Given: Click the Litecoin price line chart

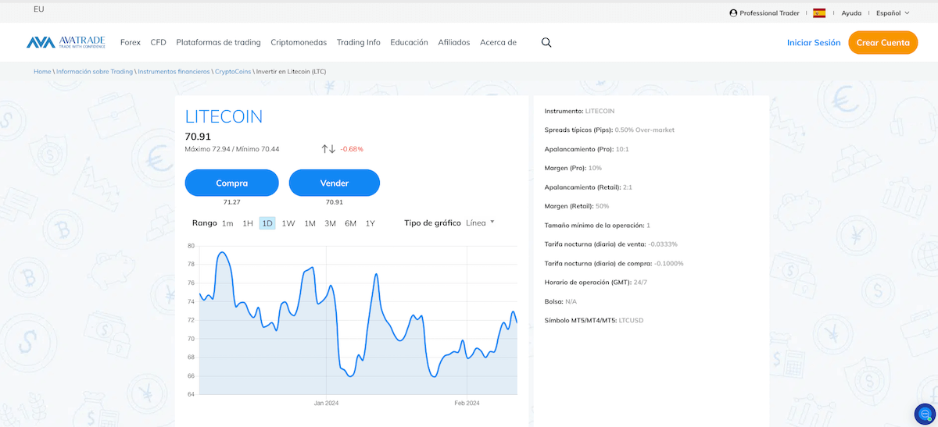Looking at the screenshot, I should click(358, 320).
